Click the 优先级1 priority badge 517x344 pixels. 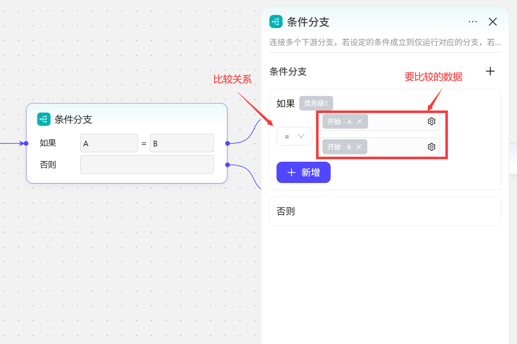[x=316, y=103]
